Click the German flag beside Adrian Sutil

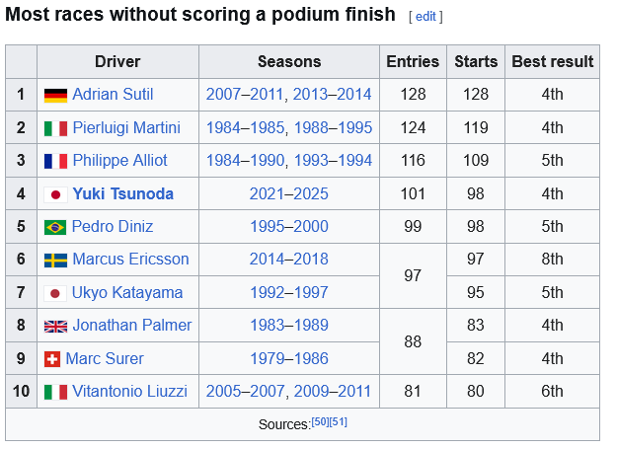click(55, 95)
